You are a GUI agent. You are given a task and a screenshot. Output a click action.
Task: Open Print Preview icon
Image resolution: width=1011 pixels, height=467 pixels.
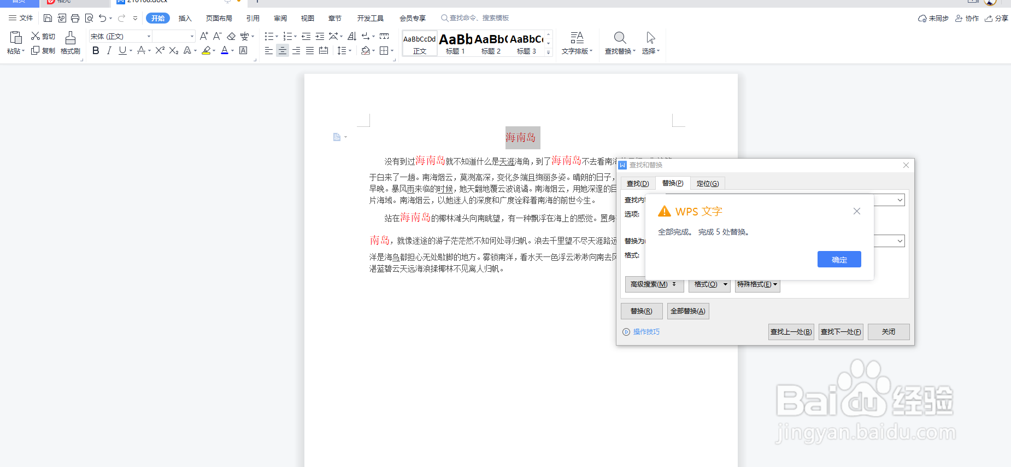click(89, 18)
